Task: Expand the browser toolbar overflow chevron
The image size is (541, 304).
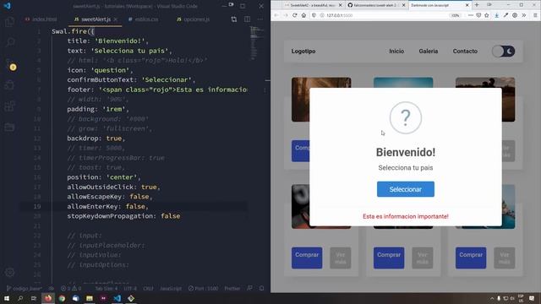Action: click(x=524, y=15)
